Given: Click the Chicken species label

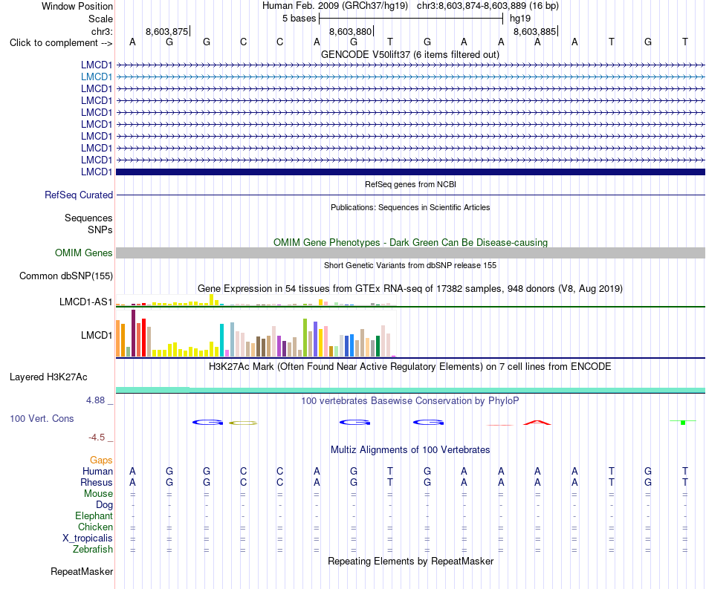Looking at the screenshot, I should pos(95,527).
